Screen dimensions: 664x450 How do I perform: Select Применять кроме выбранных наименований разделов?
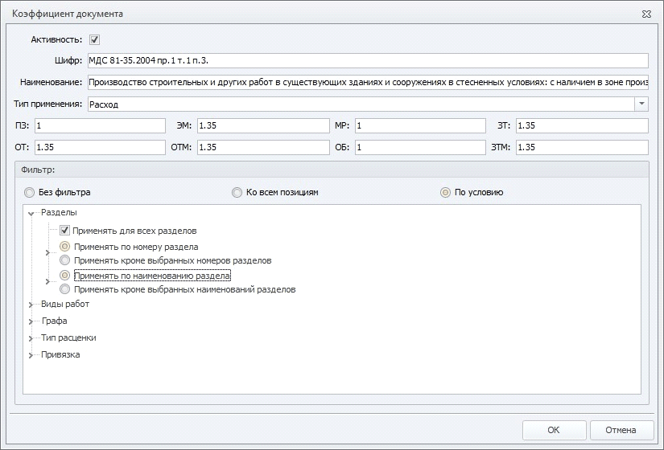pyautogui.click(x=65, y=289)
